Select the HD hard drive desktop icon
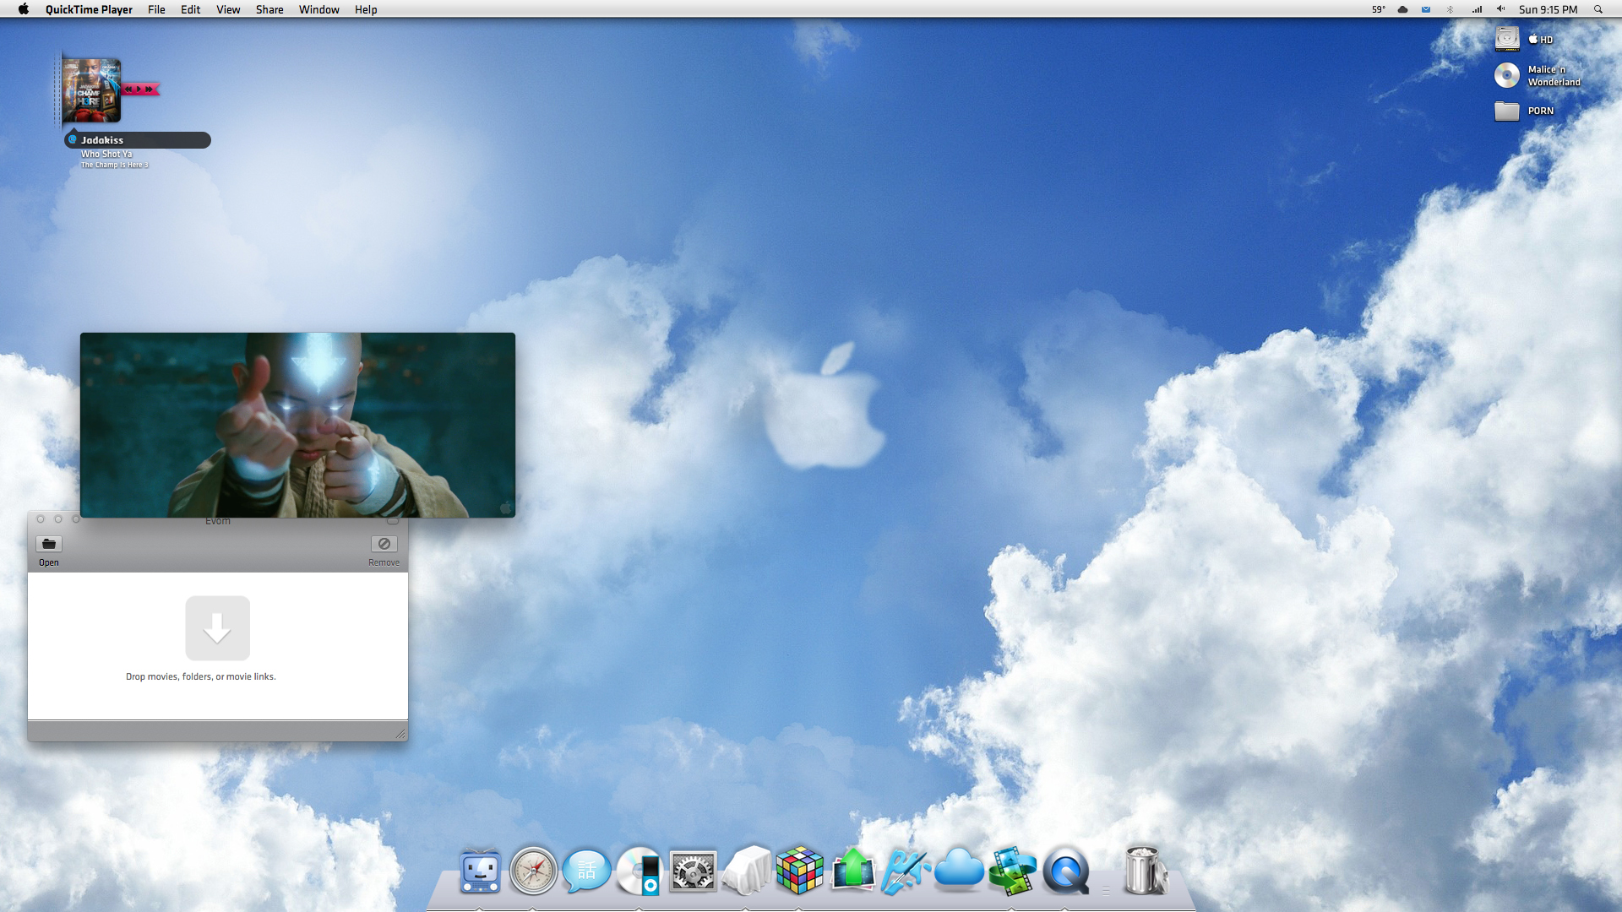1622x912 pixels. click(x=1507, y=39)
